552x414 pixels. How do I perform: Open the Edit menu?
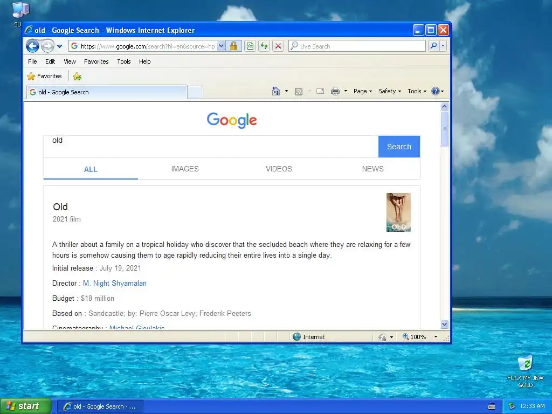click(x=50, y=61)
